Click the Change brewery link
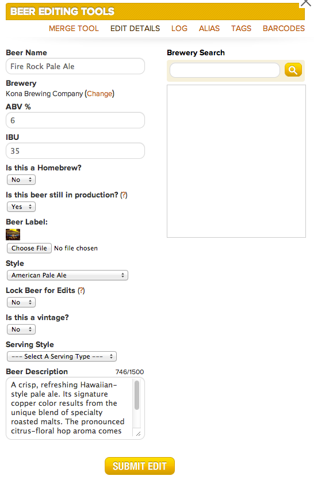The image size is (314, 487). [99, 93]
